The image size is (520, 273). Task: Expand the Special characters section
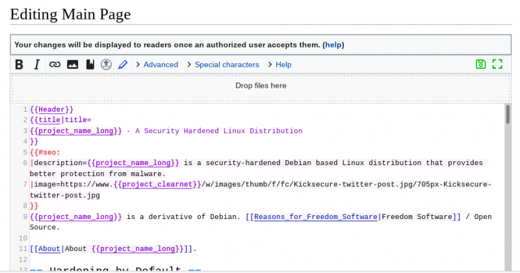point(226,64)
